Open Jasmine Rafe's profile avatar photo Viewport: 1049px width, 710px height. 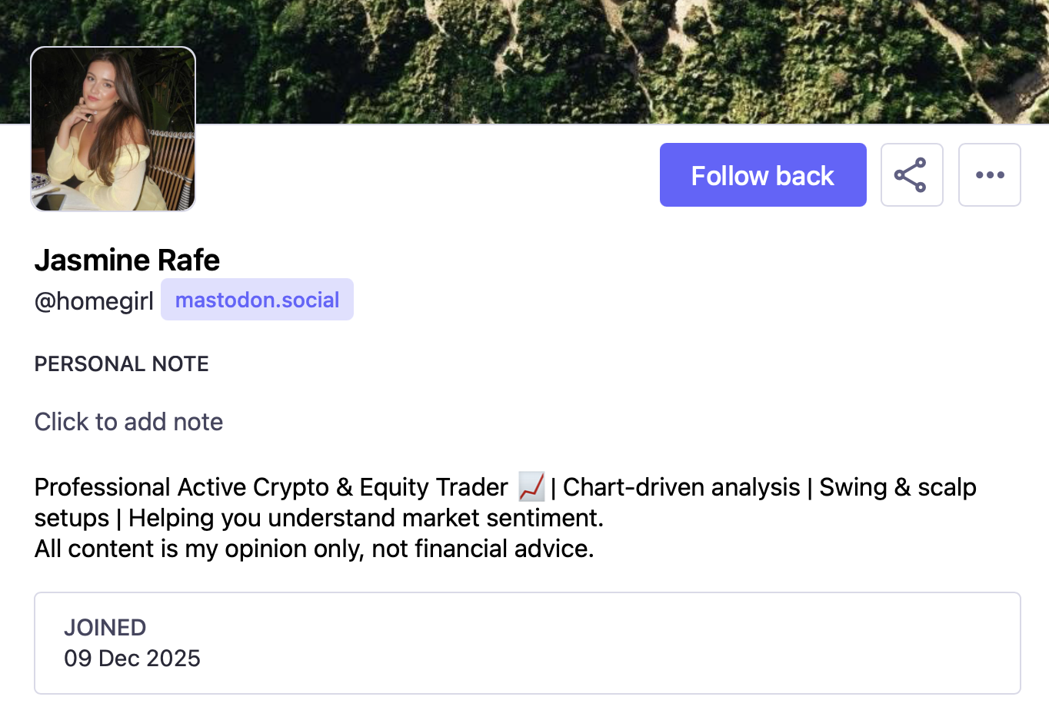(x=113, y=129)
